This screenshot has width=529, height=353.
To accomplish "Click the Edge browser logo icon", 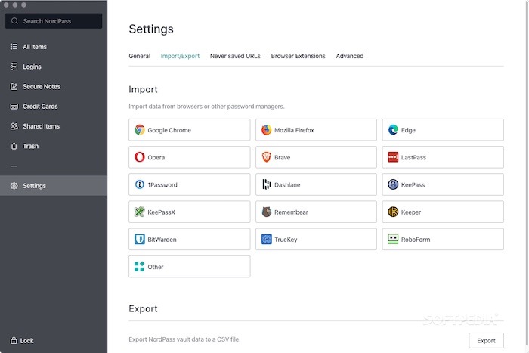I will pos(393,130).
